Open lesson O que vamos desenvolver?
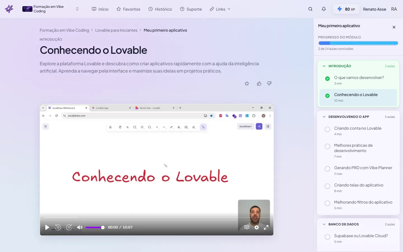 click(358, 80)
